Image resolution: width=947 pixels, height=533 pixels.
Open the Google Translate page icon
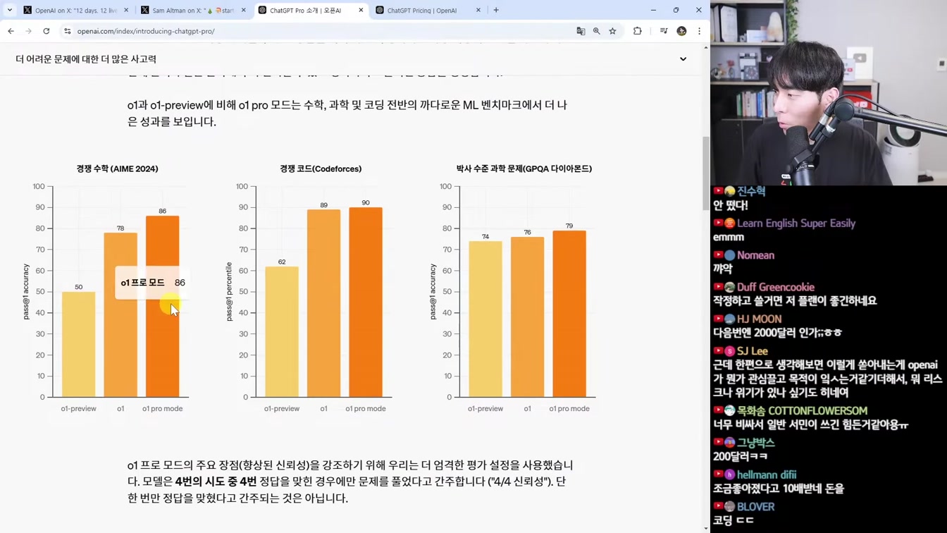click(x=581, y=31)
